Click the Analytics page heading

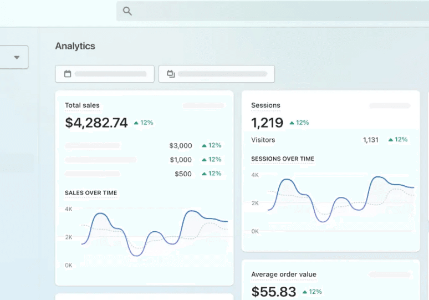pyautogui.click(x=75, y=46)
